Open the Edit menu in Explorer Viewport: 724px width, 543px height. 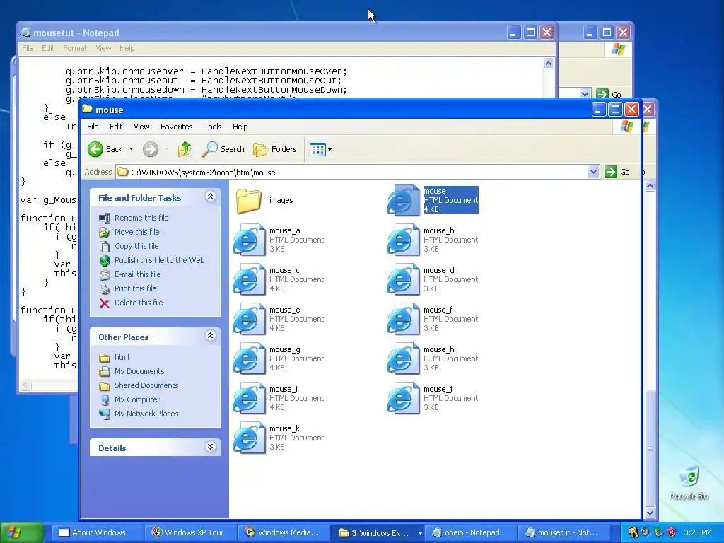(x=116, y=127)
